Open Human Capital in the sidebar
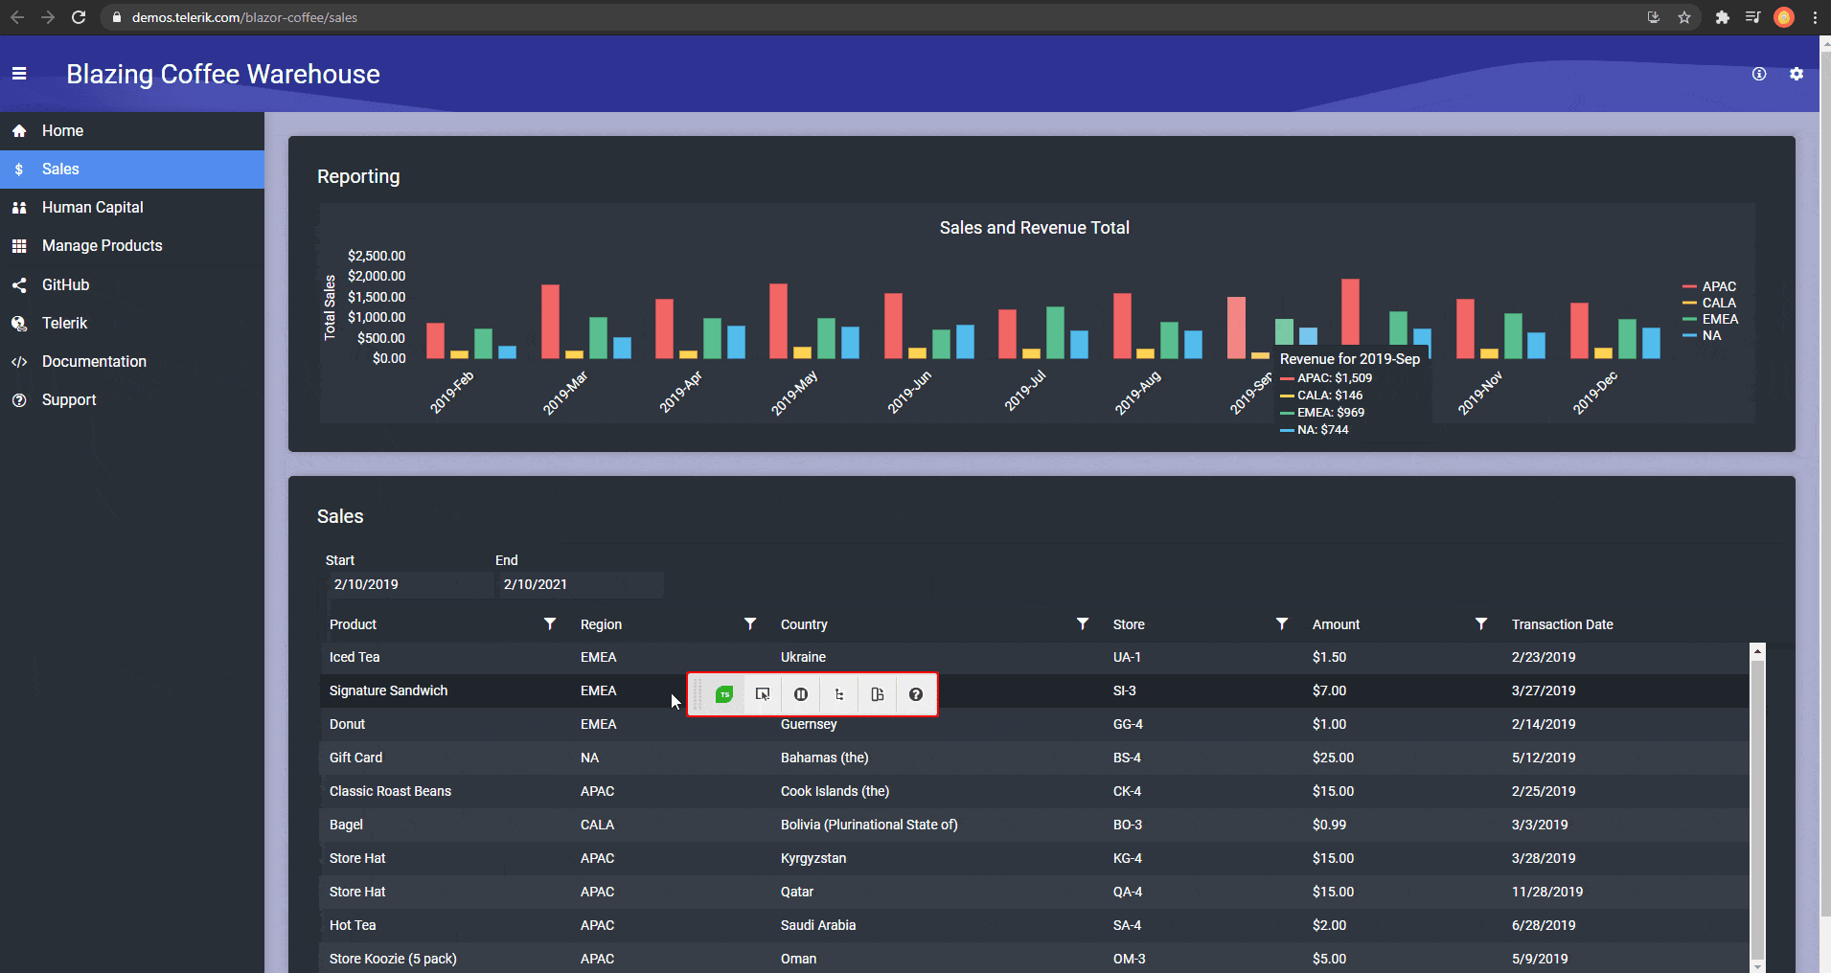1831x973 pixels. pyautogui.click(x=132, y=208)
